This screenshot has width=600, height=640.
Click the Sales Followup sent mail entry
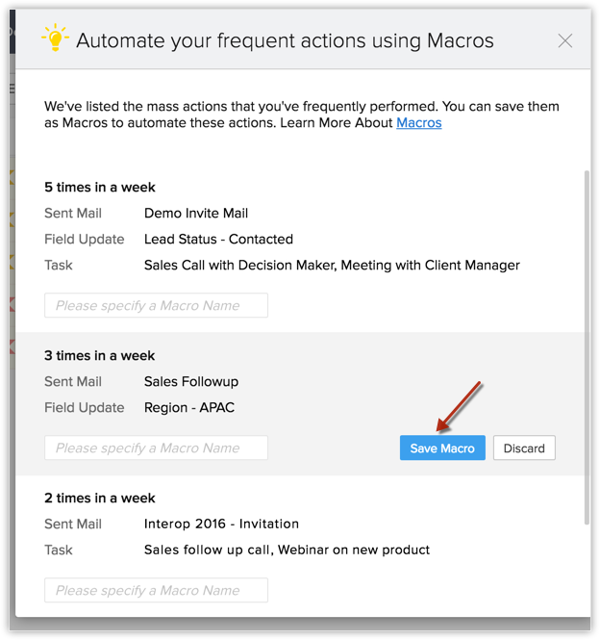(x=189, y=382)
